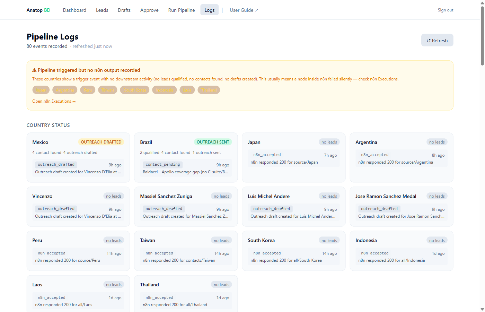This screenshot has height=312, width=485.
Task: Click the Japan tag in the warning banner
Action: coord(41,90)
